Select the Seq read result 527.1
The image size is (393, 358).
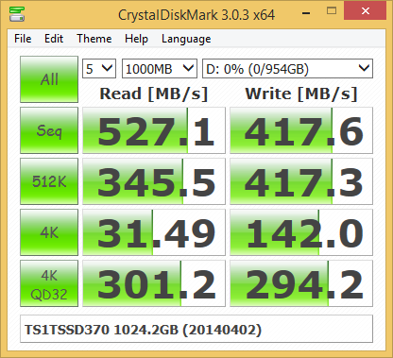[154, 130]
